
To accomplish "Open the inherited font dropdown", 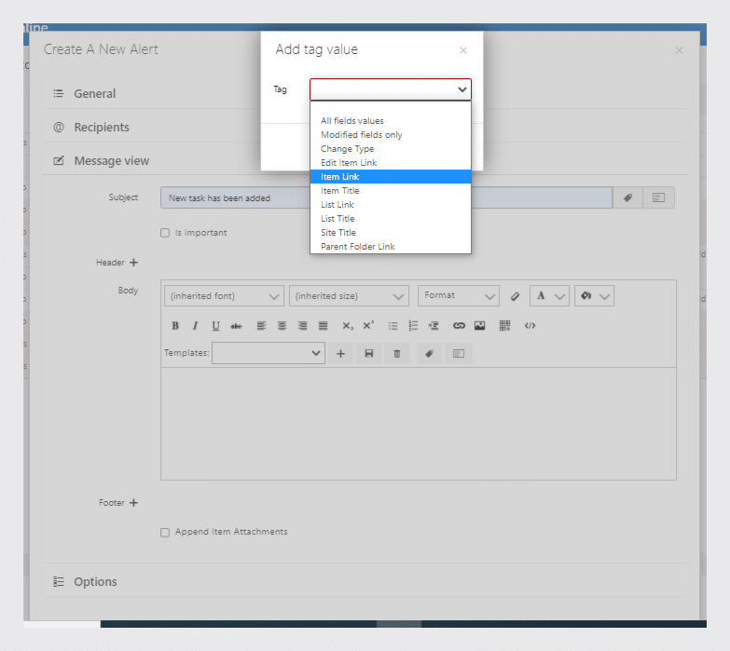I will click(224, 296).
